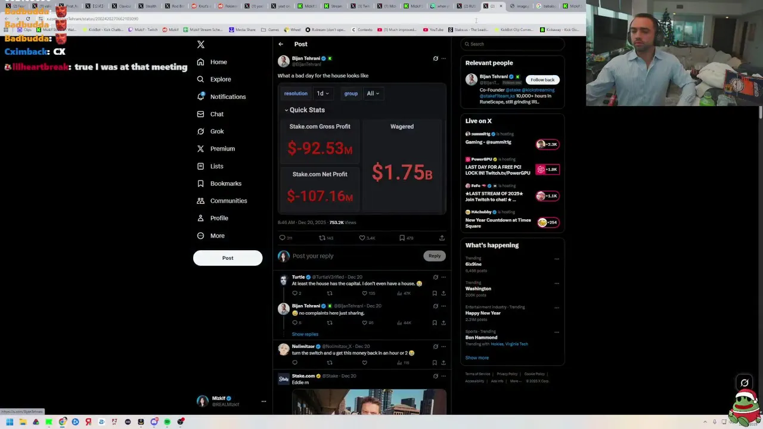The image size is (763, 429).
Task: Click the X logo above the sidebar
Action: pos(201,45)
